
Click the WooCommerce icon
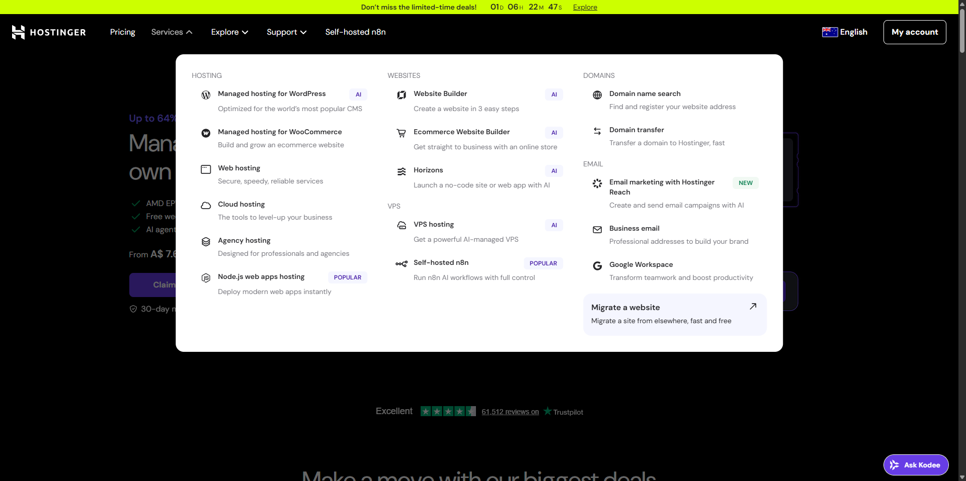point(206,133)
